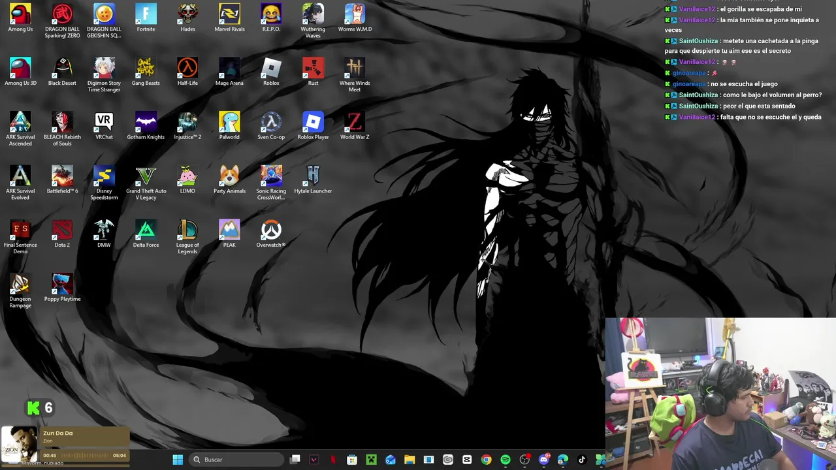Open the Black Desert shortcut
Screen dimensions: 836x470
62,72
